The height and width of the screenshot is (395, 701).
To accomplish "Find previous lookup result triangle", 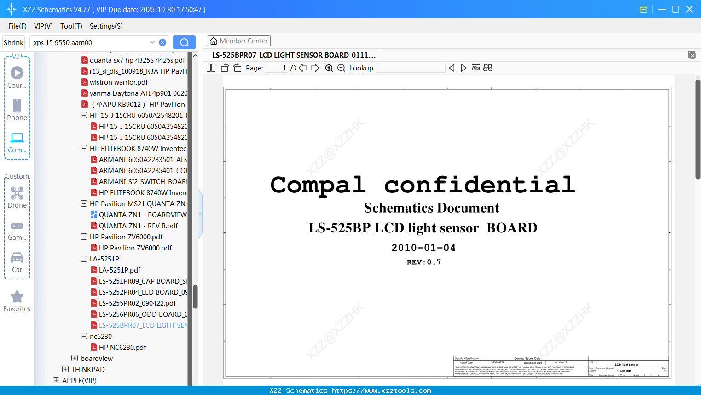I will tap(452, 68).
